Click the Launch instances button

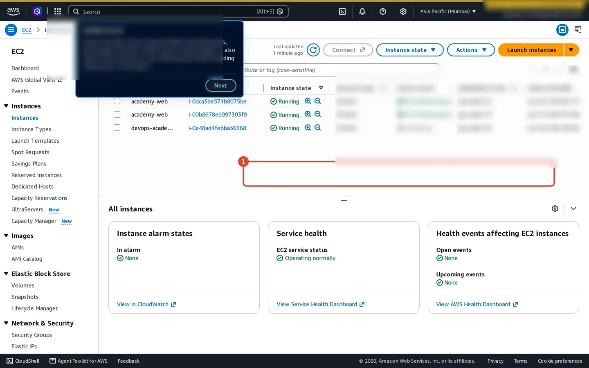(531, 50)
